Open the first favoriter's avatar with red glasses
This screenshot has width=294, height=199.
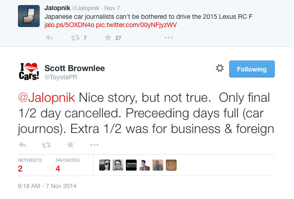(105, 165)
